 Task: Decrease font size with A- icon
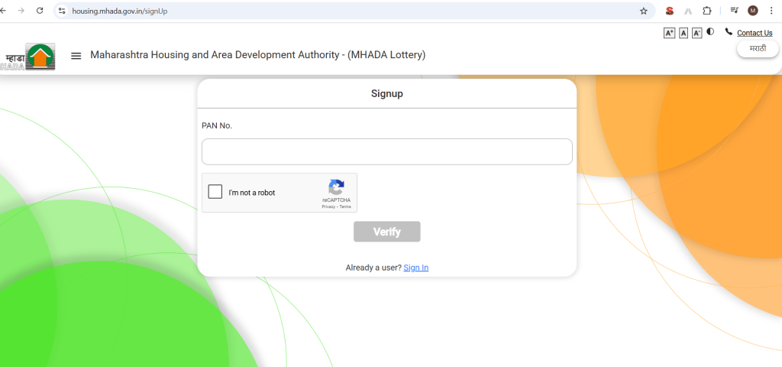[x=697, y=33]
